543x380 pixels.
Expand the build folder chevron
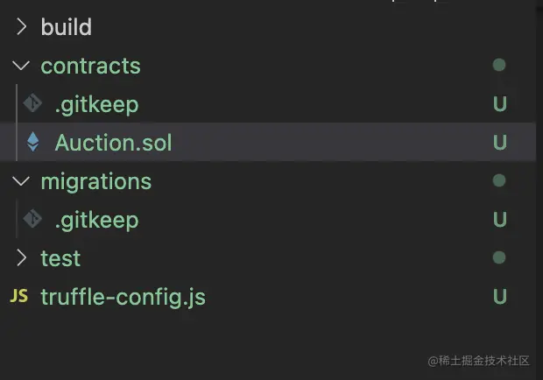click(x=22, y=27)
